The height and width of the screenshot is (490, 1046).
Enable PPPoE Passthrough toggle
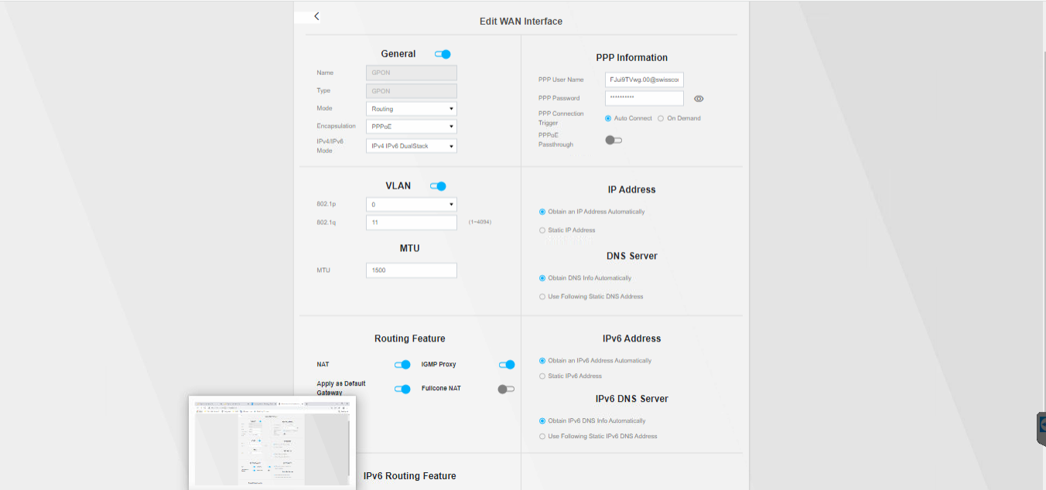614,140
